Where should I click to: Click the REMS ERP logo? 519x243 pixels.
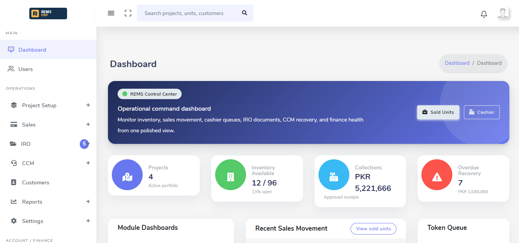48,13
